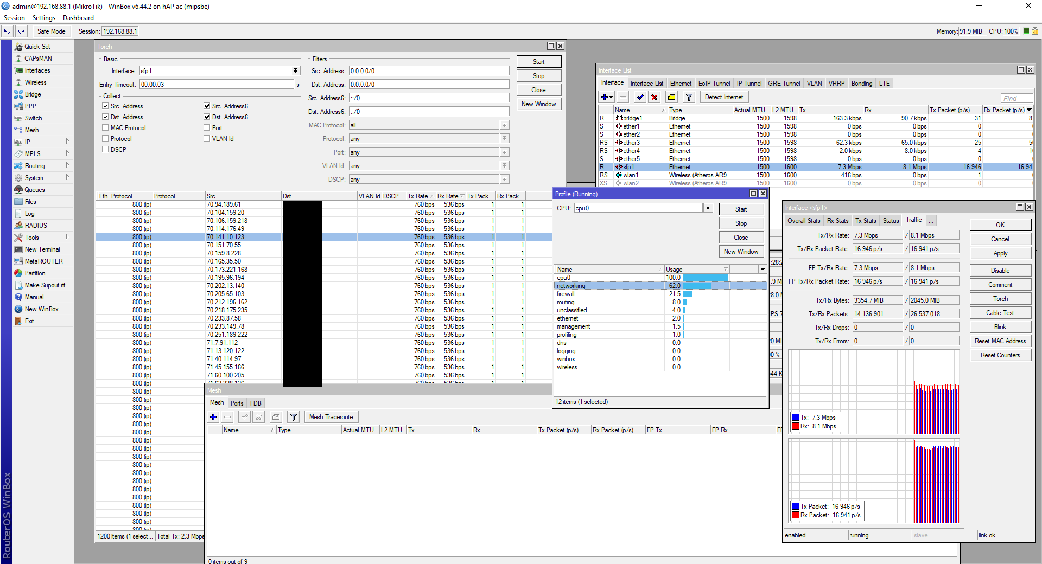1042x564 pixels.
Task: Toggle the Src. Address6 checkbox
Action: (207, 106)
